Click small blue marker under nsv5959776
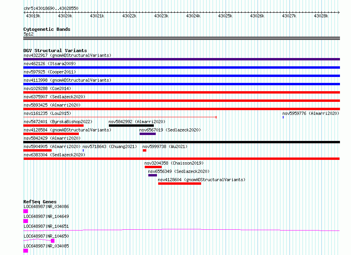This screenshot has width=351, height=255. [283, 117]
